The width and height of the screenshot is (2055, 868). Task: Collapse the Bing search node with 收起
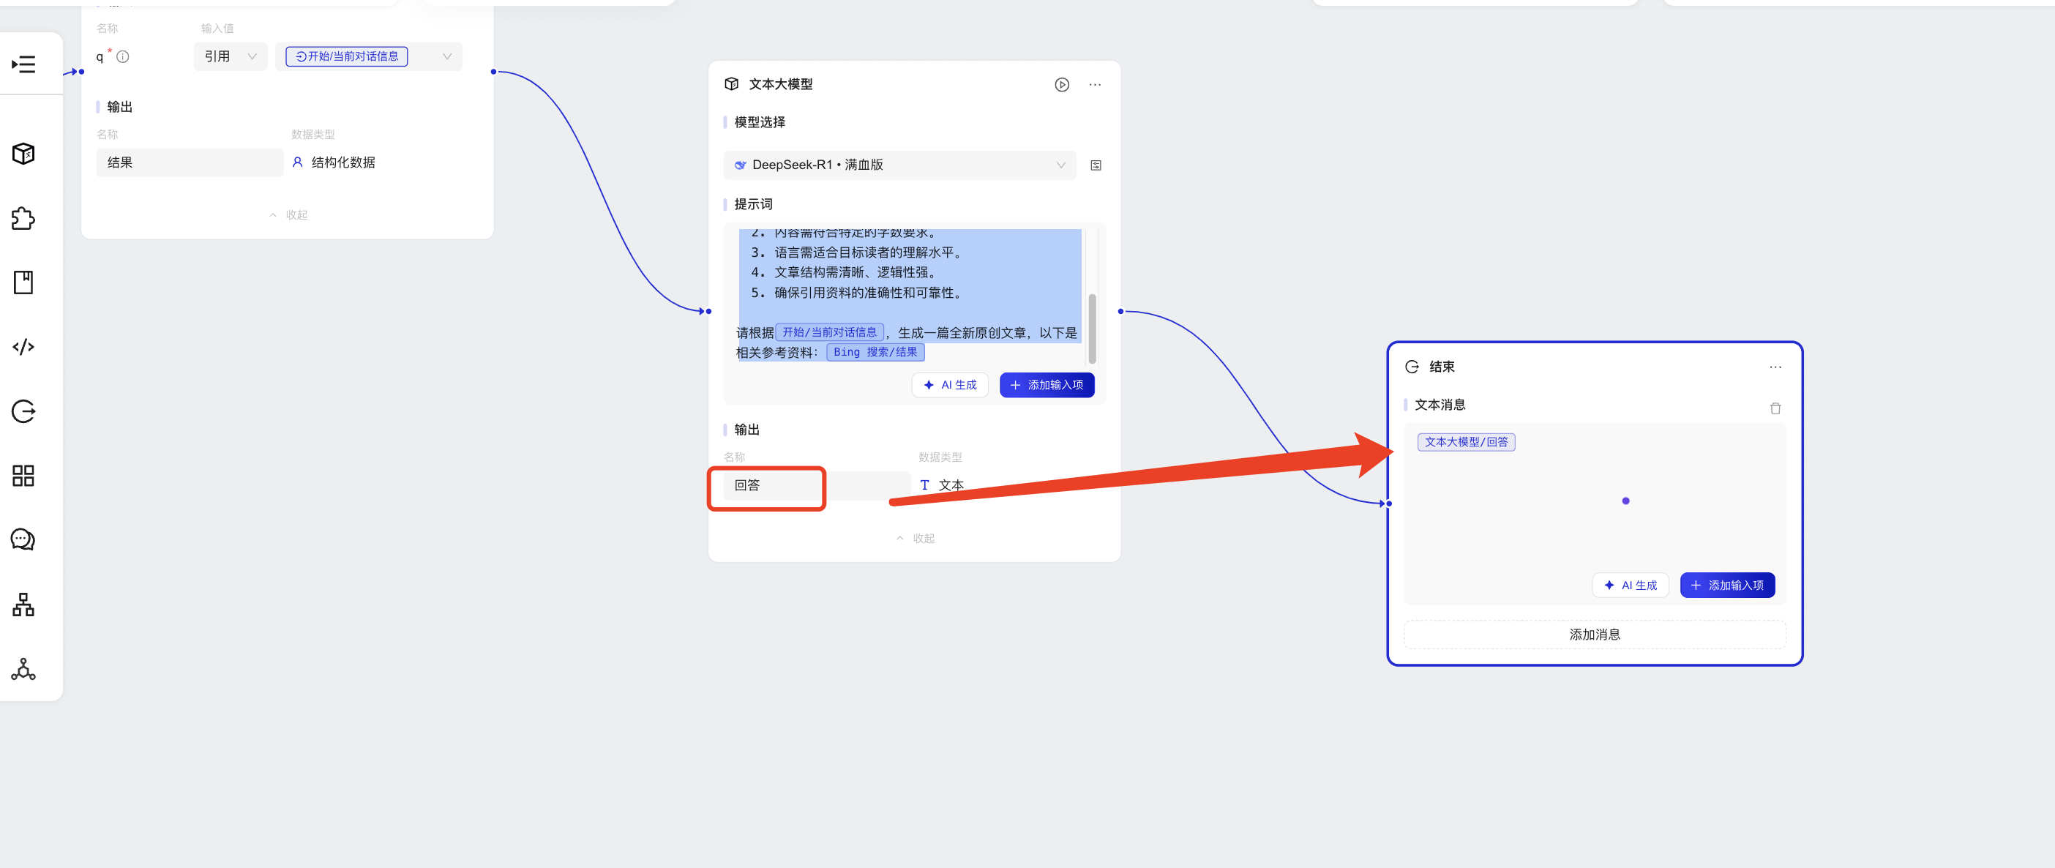pos(288,214)
